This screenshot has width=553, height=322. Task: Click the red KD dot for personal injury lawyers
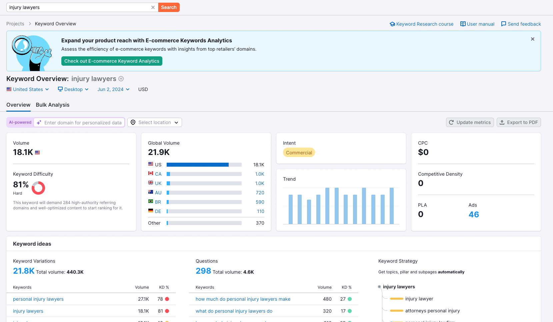[x=167, y=299]
